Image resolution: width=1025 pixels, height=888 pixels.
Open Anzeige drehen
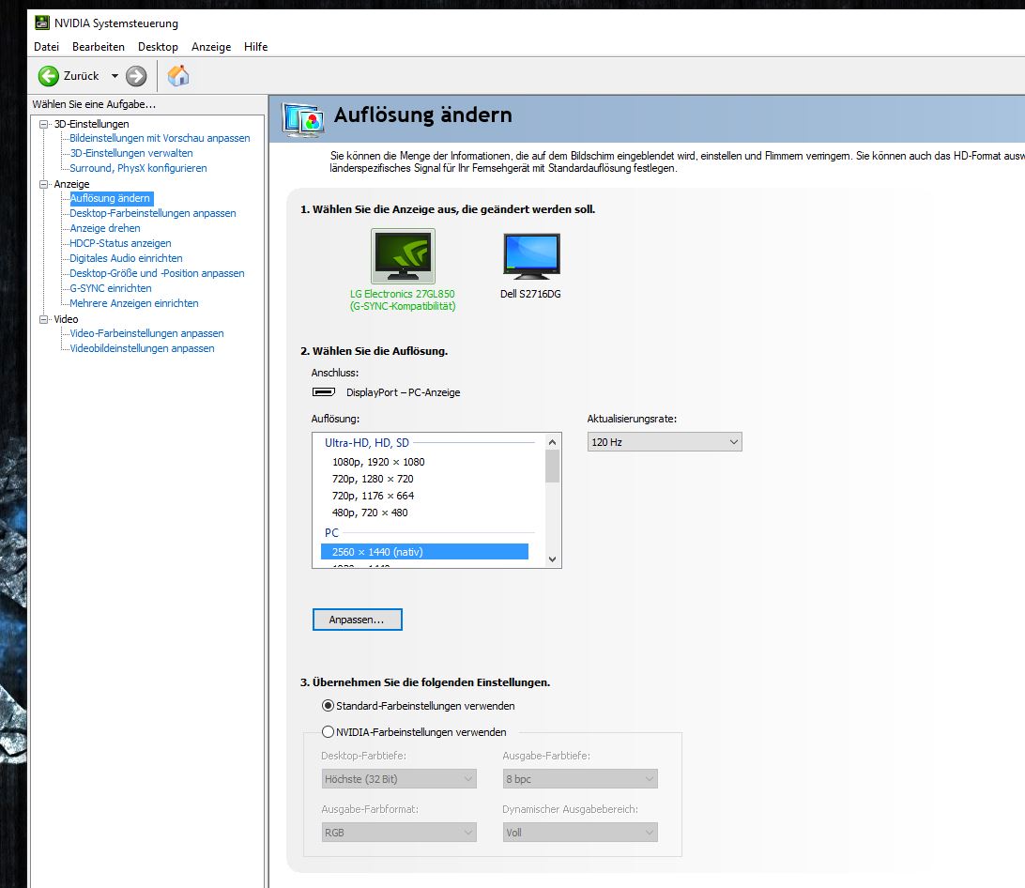click(104, 228)
